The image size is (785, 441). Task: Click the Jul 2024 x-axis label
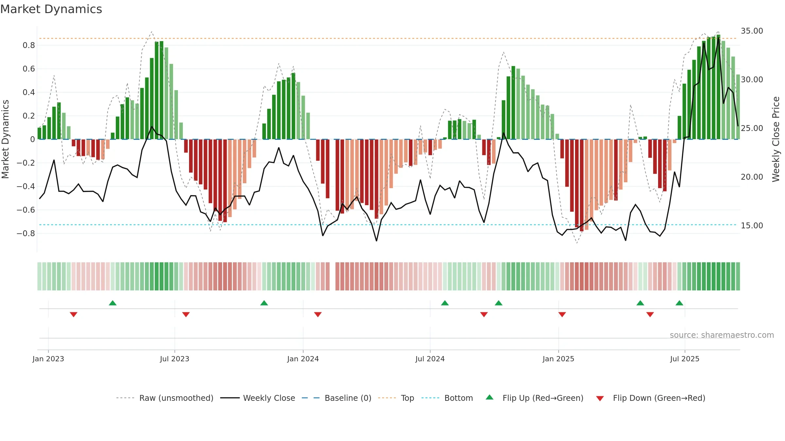coord(430,359)
